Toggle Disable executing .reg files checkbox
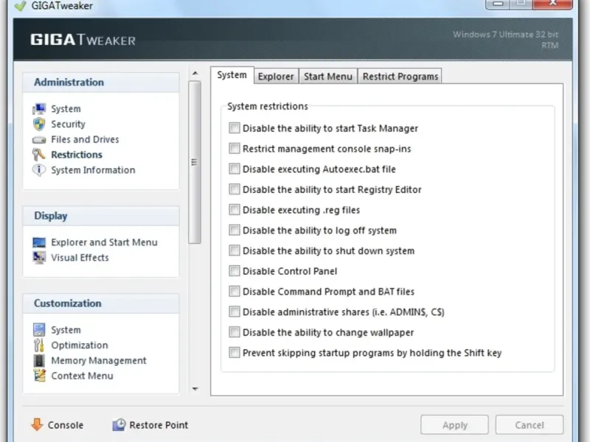 (x=235, y=210)
